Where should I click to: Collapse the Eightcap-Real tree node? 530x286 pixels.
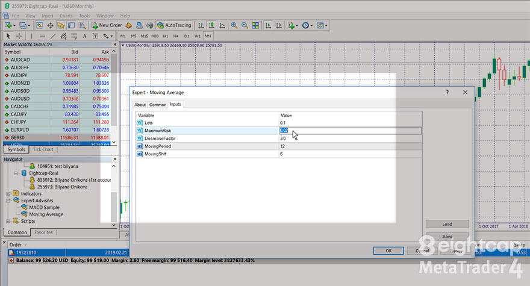tap(16, 173)
